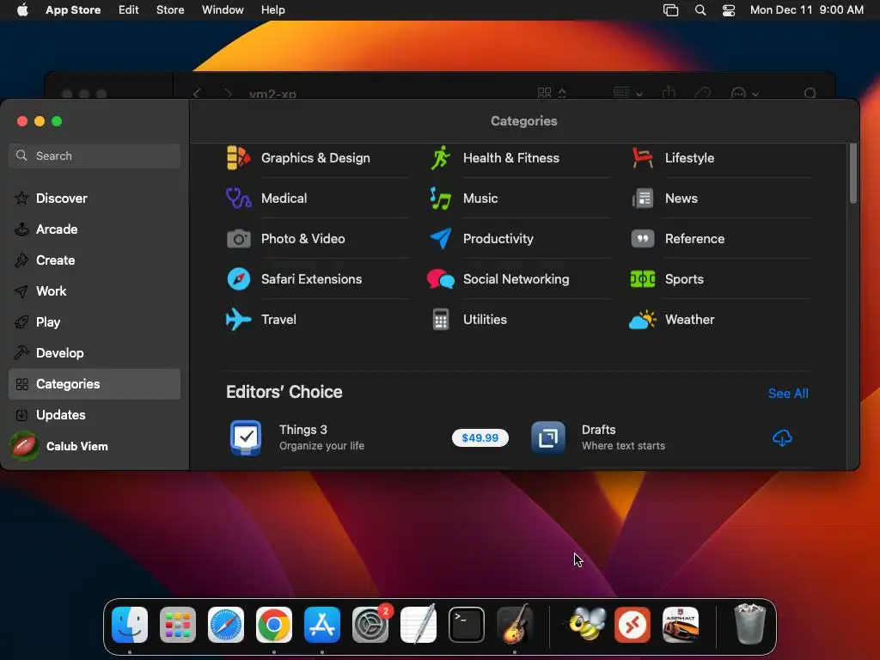
Task: Click the Medical stethoscope icon
Action: (x=238, y=199)
